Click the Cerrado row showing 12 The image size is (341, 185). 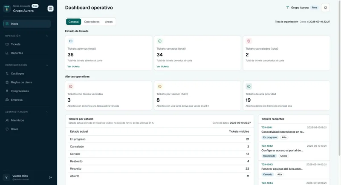coord(159,154)
